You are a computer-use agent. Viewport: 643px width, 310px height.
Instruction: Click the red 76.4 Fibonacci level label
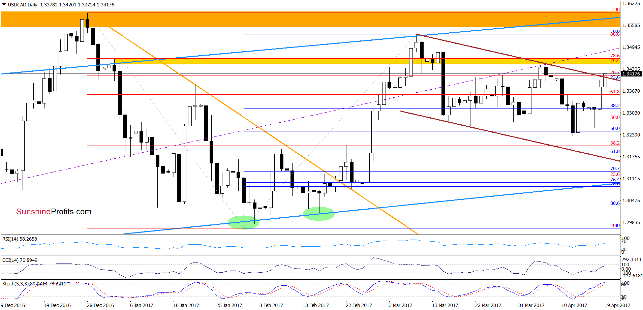coord(615,60)
